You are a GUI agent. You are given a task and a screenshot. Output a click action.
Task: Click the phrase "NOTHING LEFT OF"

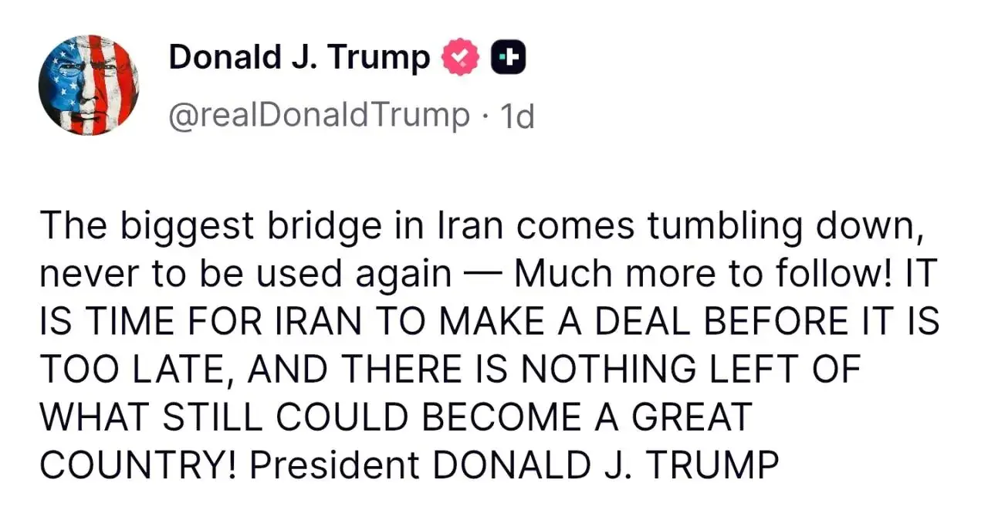[x=689, y=370]
